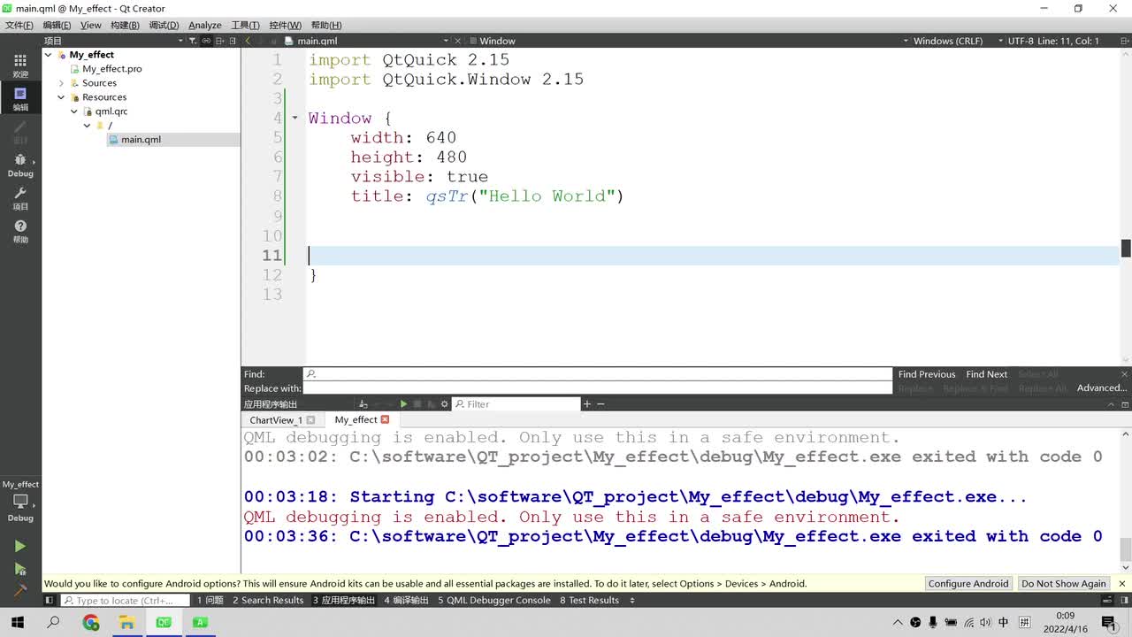The height and width of the screenshot is (637, 1132).
Task: Open the Projects (项目) mode
Action: [20, 198]
